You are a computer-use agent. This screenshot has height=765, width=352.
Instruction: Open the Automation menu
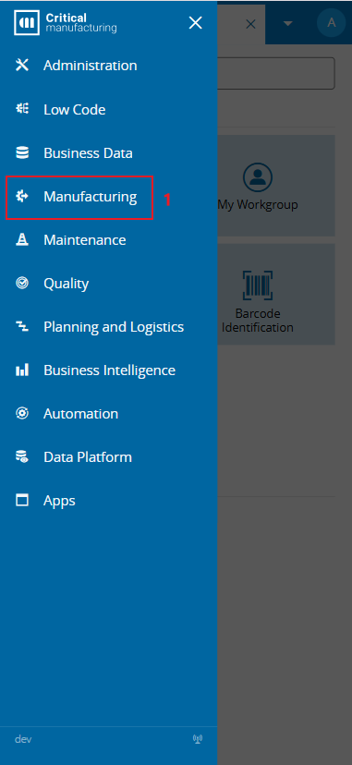pos(81,413)
